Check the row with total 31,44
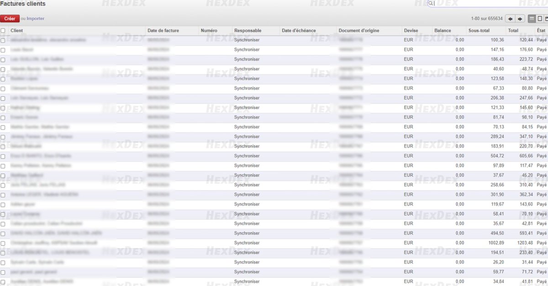The height and width of the screenshot is (286, 548). [3, 262]
